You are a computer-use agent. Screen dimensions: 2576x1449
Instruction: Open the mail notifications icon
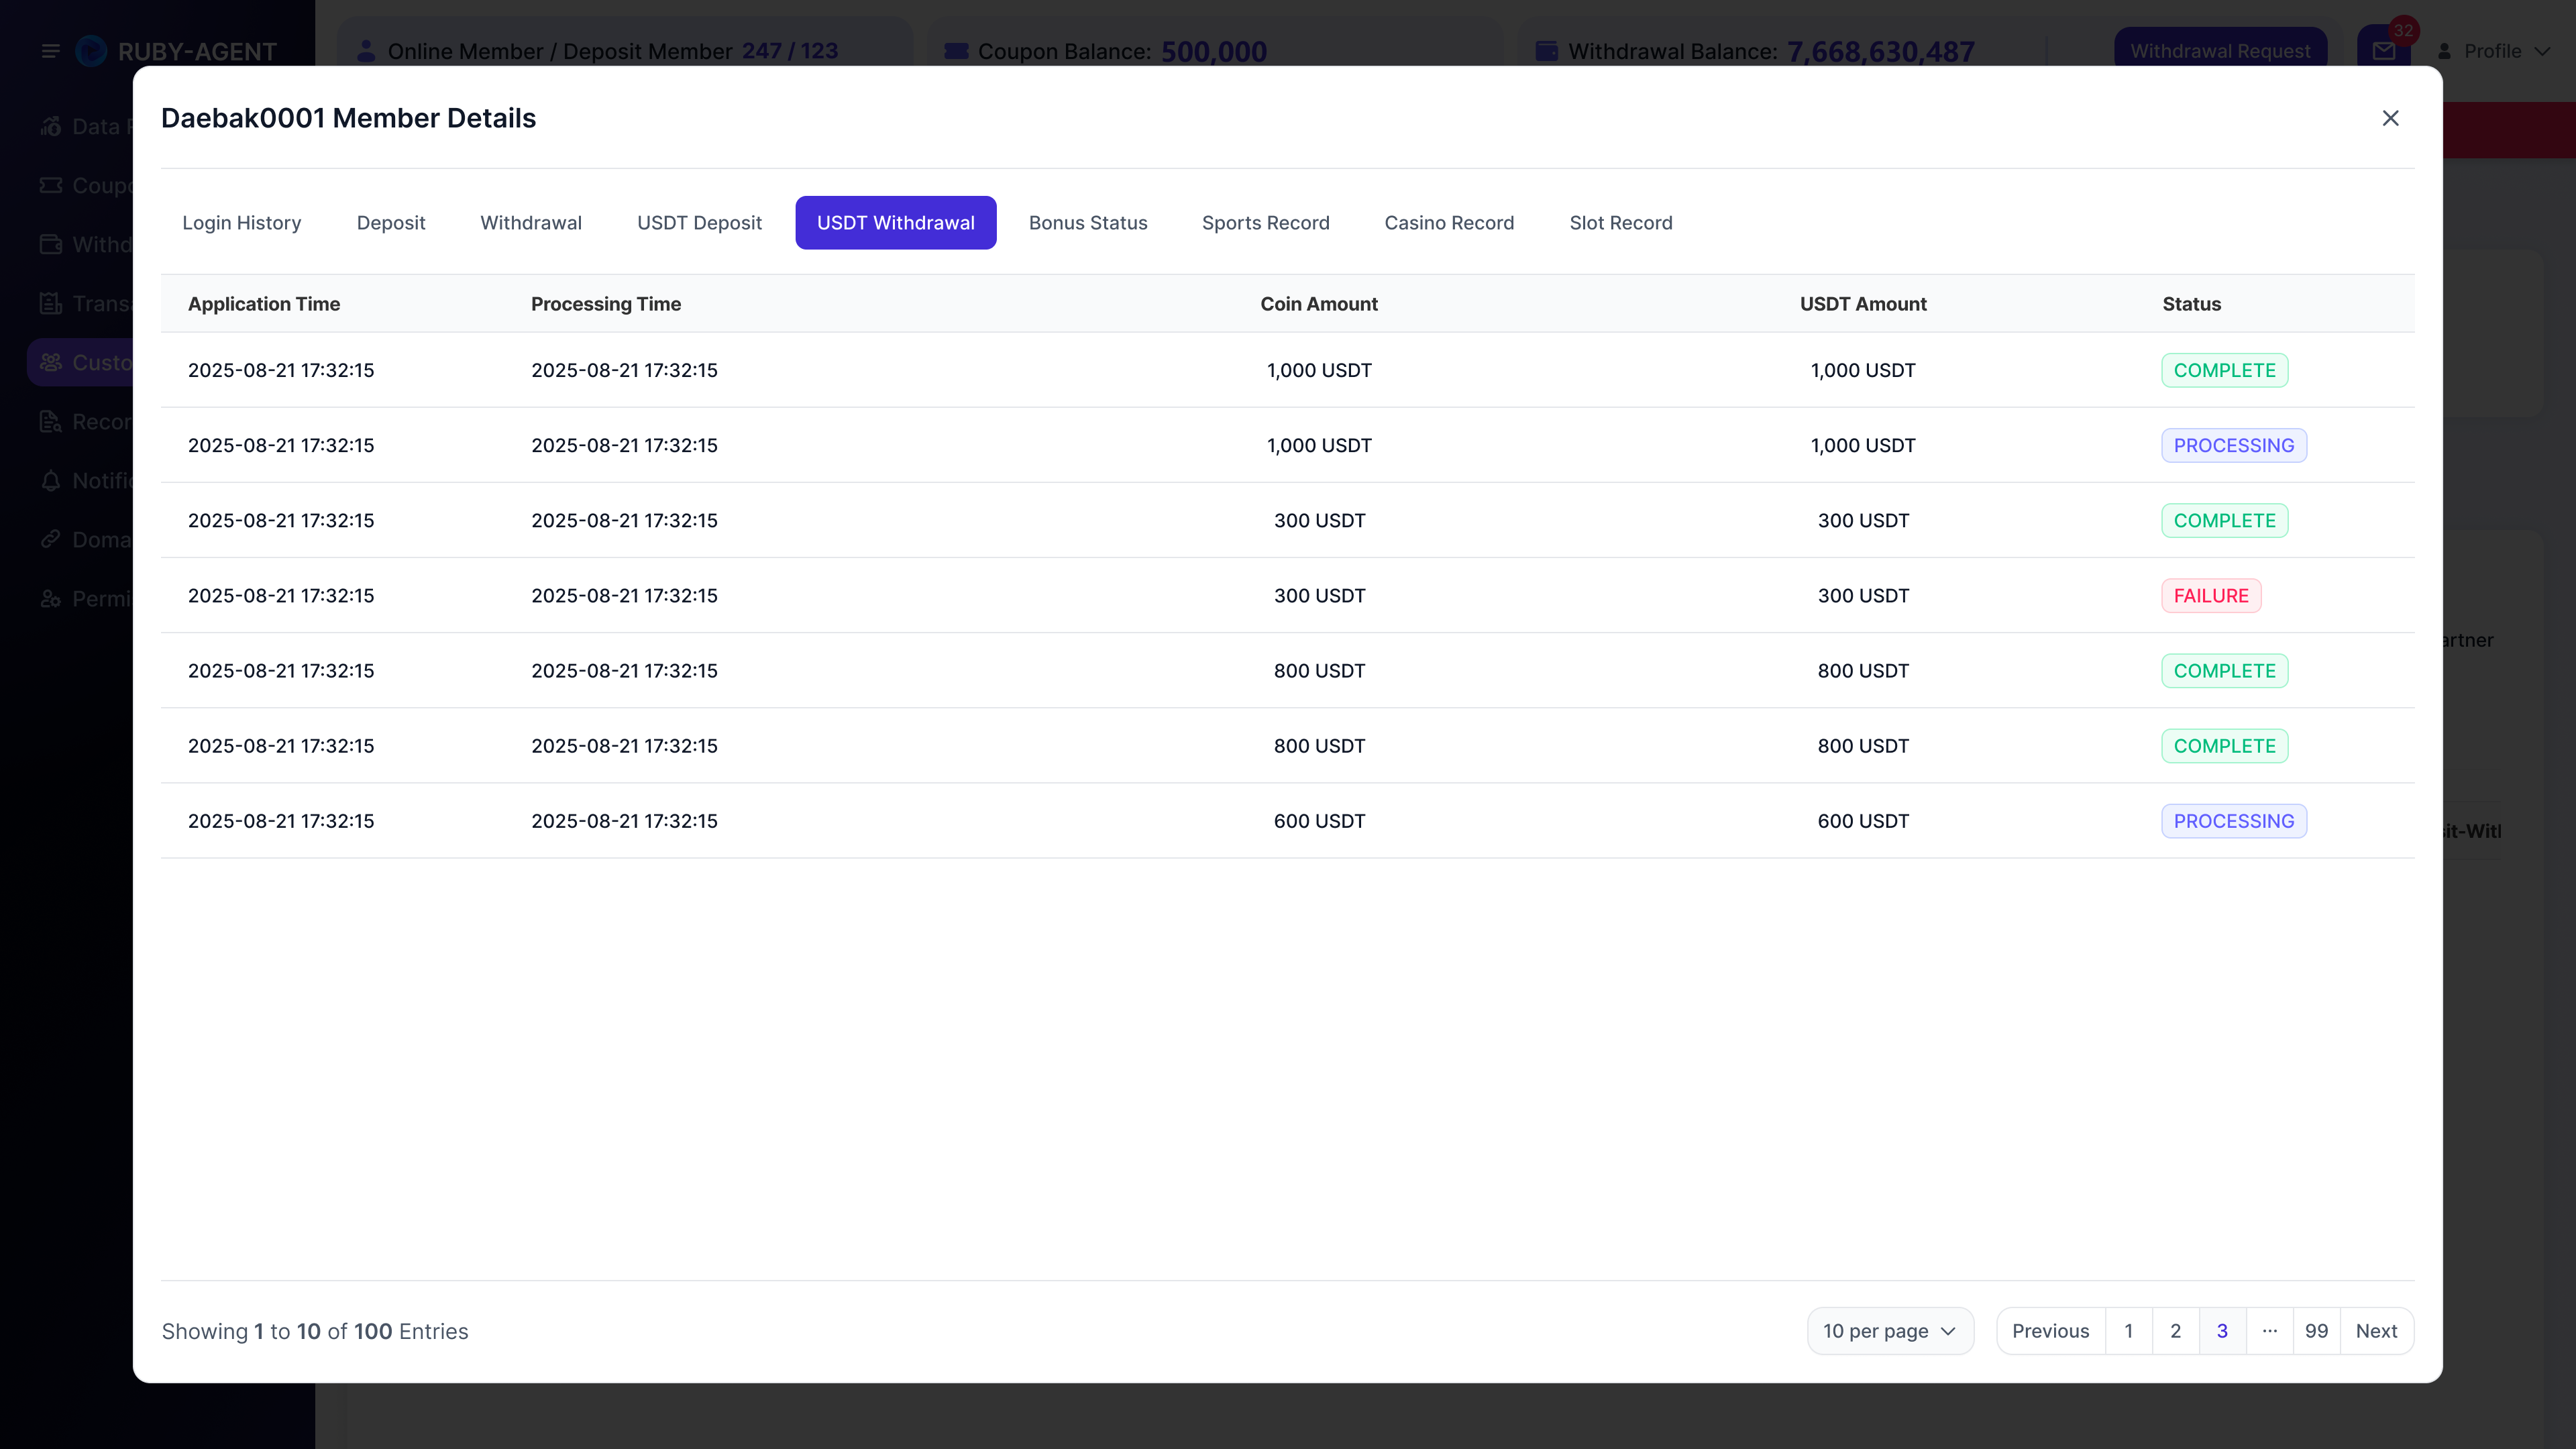click(x=2384, y=51)
